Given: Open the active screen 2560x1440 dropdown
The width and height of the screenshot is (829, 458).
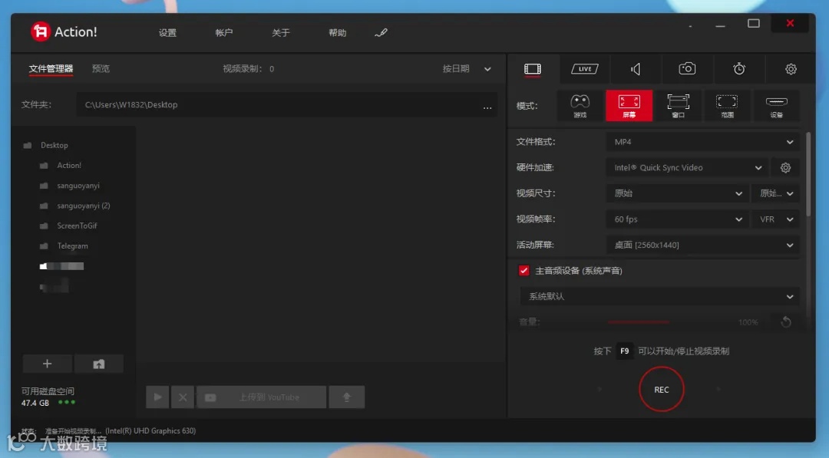Looking at the screenshot, I should 702,245.
